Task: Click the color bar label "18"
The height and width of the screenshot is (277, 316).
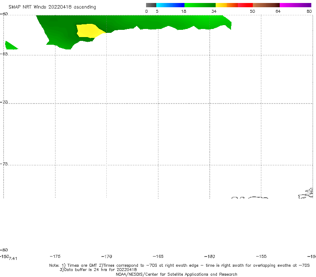Action: [x=184, y=11]
